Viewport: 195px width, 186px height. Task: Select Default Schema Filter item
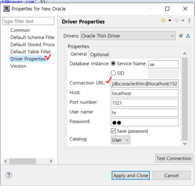[32, 37]
